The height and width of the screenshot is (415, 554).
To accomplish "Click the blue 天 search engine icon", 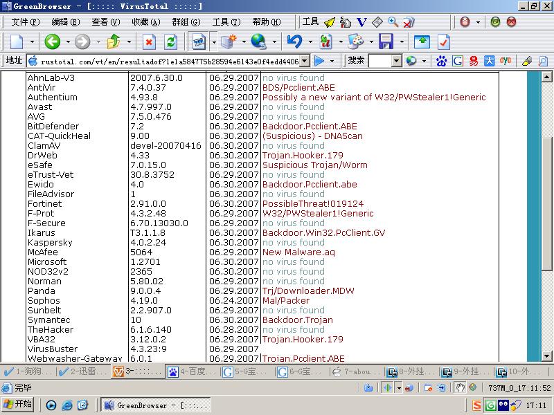I will coord(490,61).
